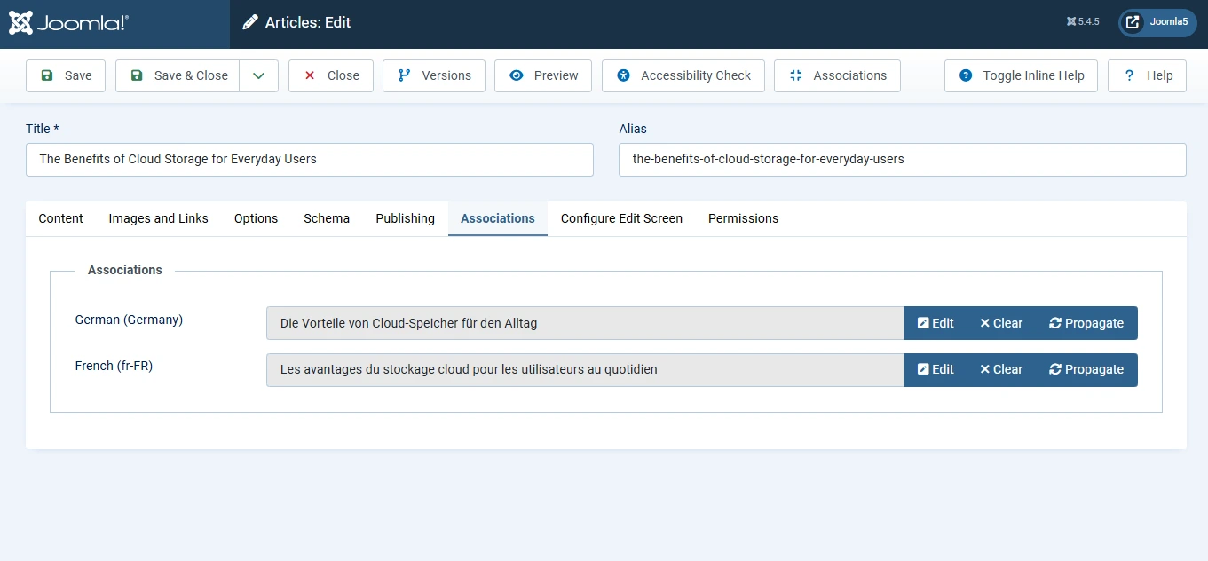The image size is (1208, 561).
Task: Run the Accessibility Check
Action: pyautogui.click(x=683, y=75)
